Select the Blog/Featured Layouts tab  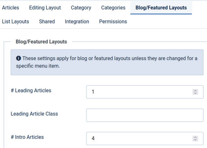[x=161, y=8]
